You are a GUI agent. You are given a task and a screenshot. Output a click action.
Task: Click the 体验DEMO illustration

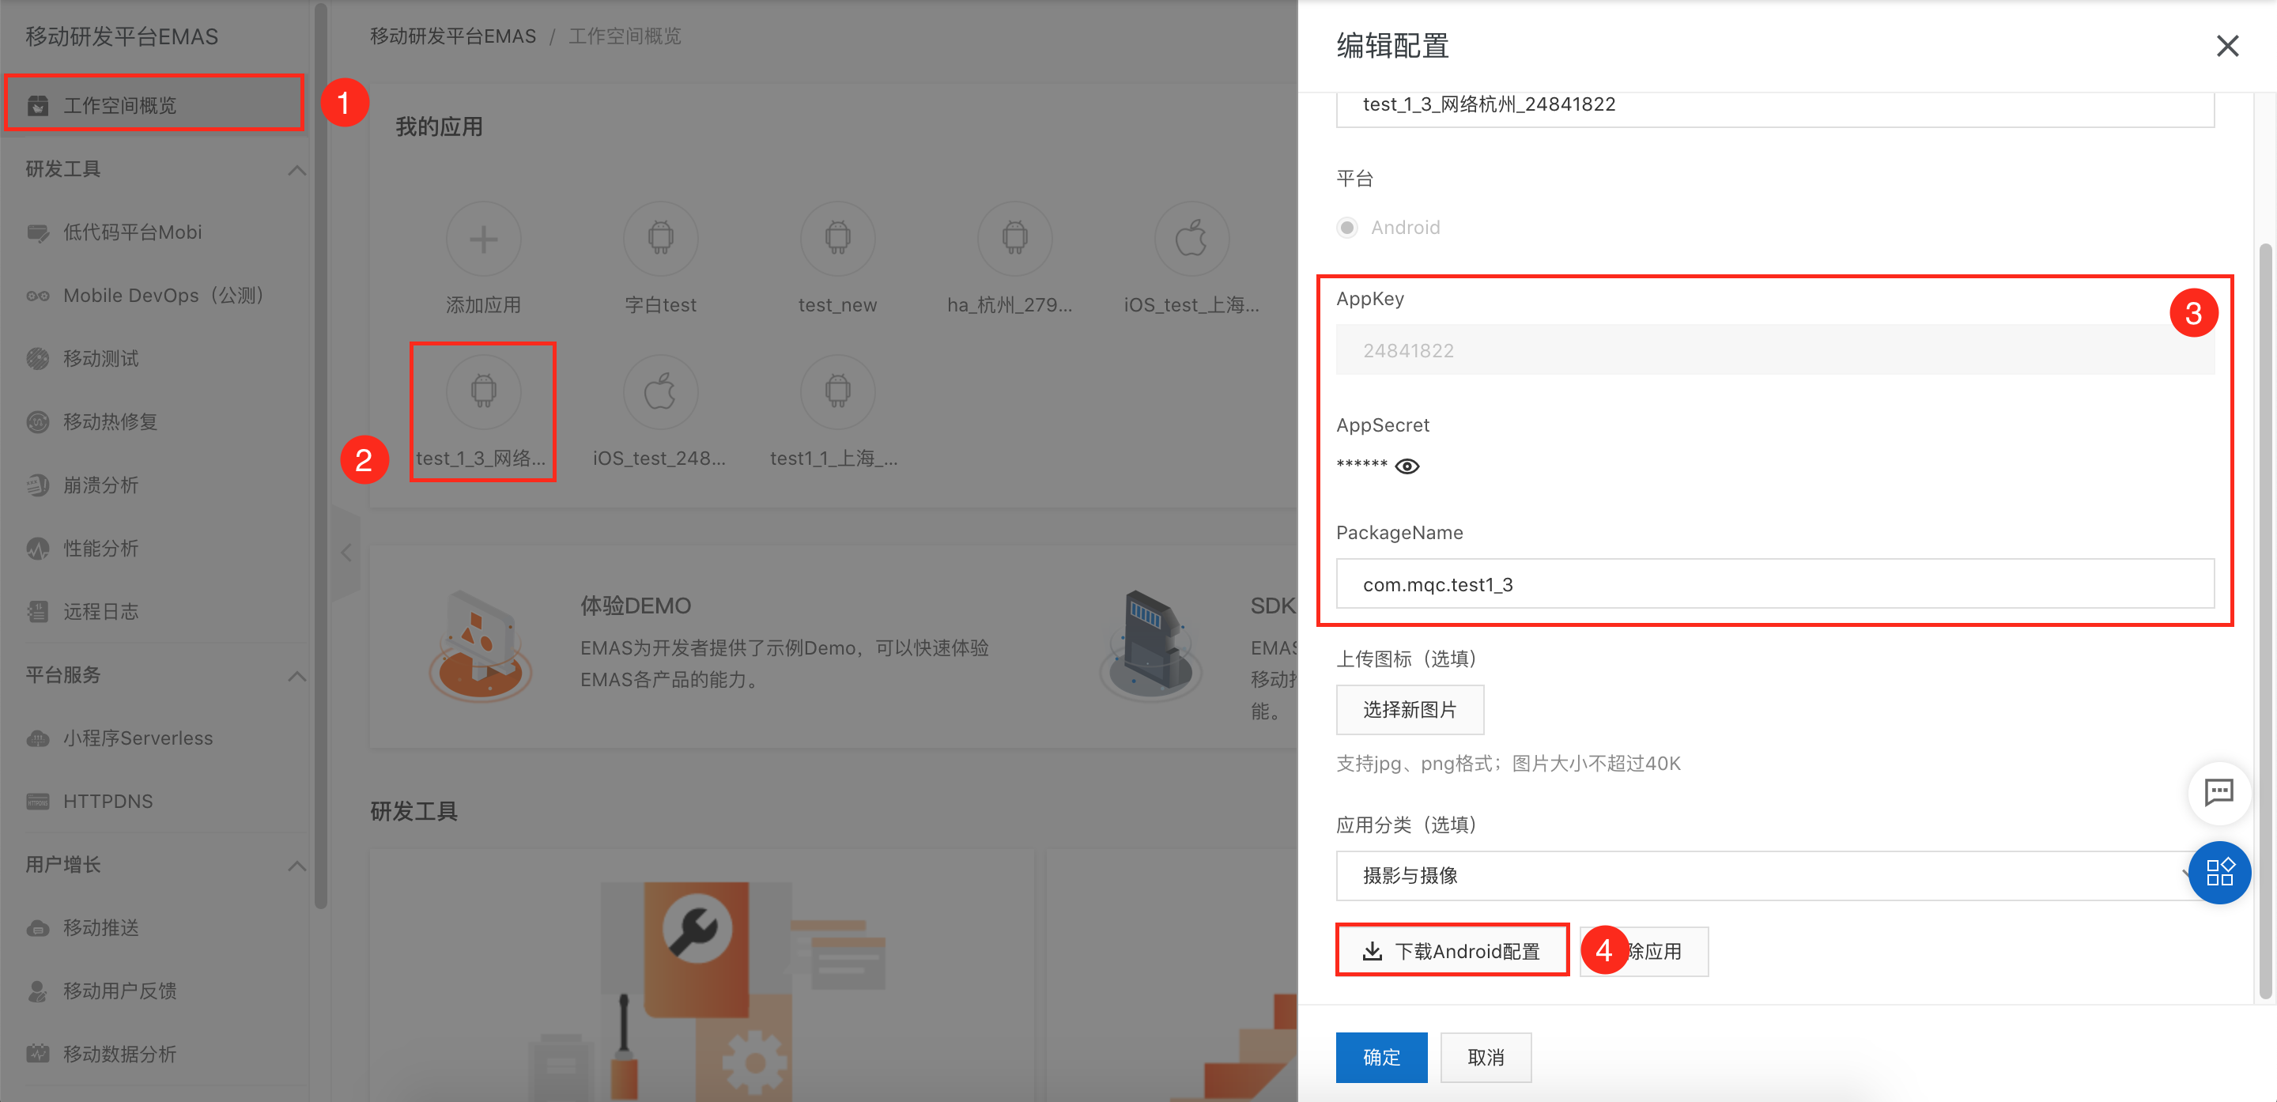[x=481, y=646]
